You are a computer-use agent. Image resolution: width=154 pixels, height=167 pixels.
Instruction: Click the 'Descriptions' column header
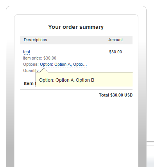[x=36, y=40]
